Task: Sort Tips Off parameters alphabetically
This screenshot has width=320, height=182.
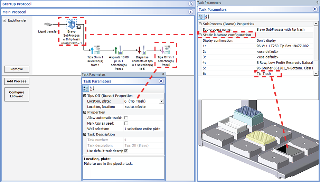Action: pos(92,88)
